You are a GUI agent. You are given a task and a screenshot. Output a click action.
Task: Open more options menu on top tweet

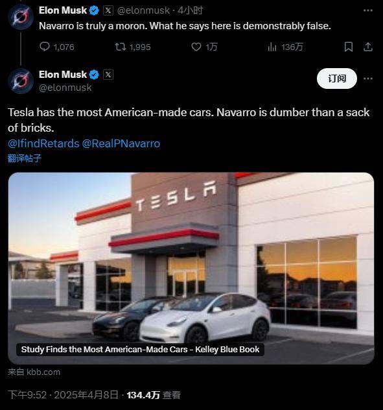(x=368, y=10)
